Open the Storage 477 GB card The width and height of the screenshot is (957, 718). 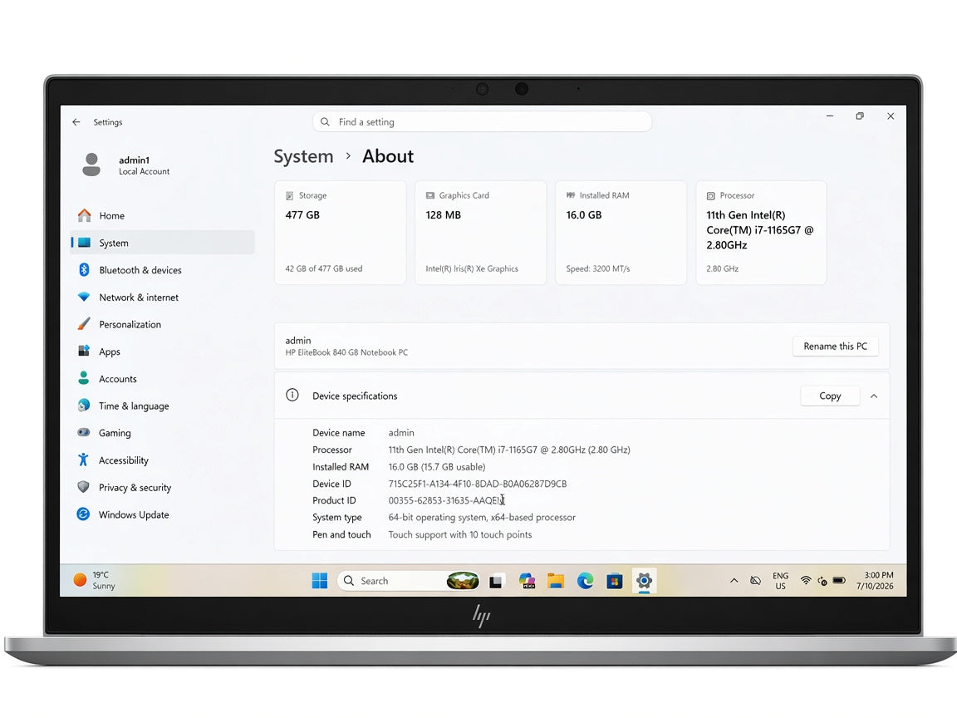click(340, 233)
